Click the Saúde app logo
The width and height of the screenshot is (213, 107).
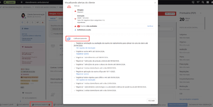click(x=10, y=2)
